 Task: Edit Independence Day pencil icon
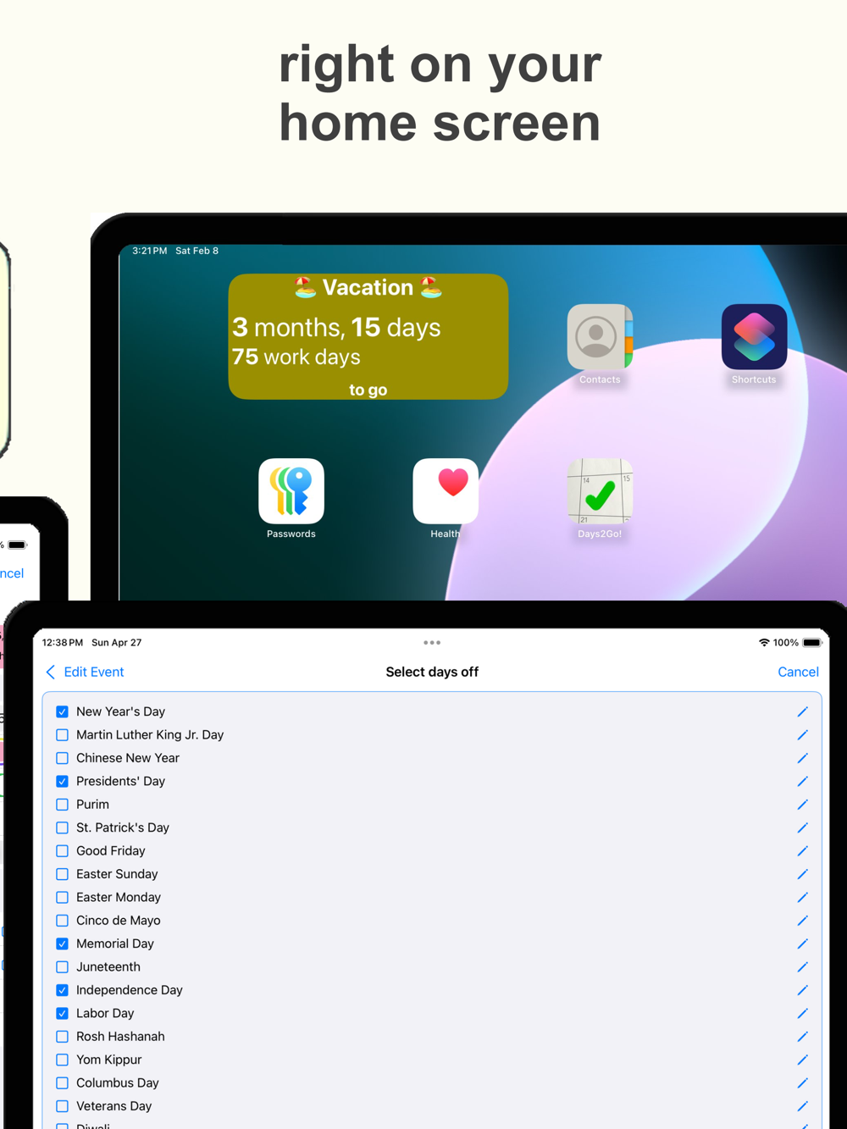point(802,990)
